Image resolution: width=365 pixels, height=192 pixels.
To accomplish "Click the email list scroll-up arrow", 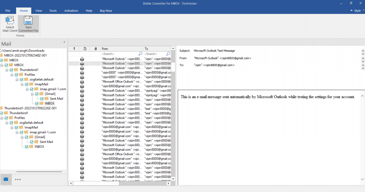I will tap(173, 48).
